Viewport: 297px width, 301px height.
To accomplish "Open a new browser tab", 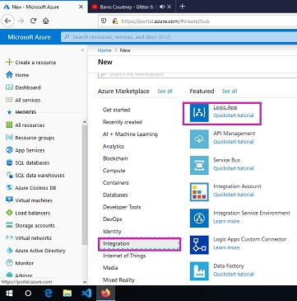I will [x=183, y=7].
